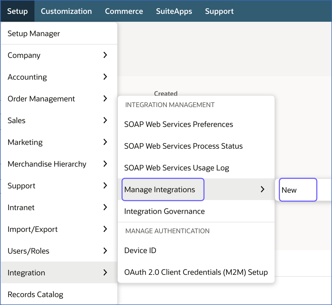Open OAuth 2.0 Client Credentials Setup
Image resolution: width=332 pixels, height=305 pixels.
[x=196, y=272]
